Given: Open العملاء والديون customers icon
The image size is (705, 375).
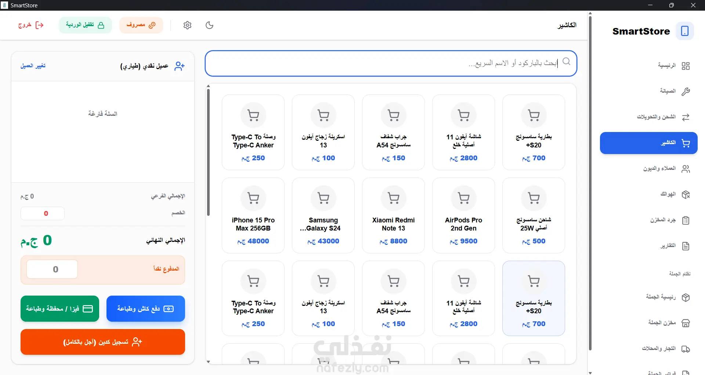Looking at the screenshot, I should click(686, 169).
